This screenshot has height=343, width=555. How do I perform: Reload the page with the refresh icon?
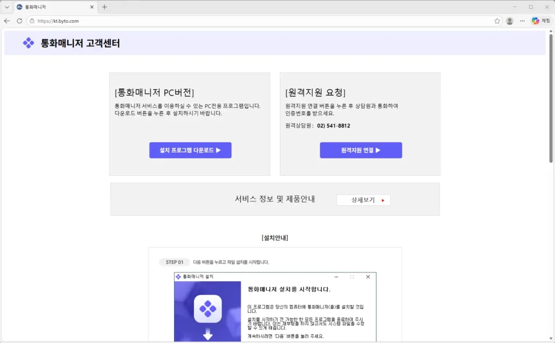coord(20,21)
